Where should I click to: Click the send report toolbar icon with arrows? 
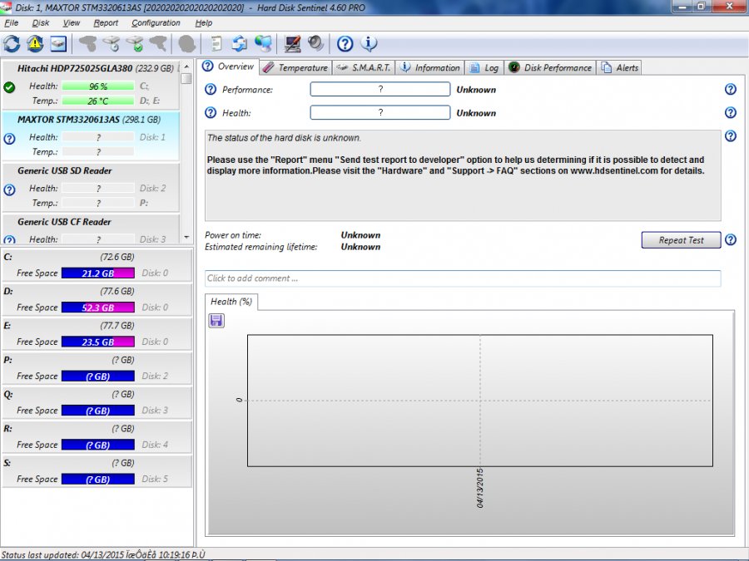coord(240,44)
